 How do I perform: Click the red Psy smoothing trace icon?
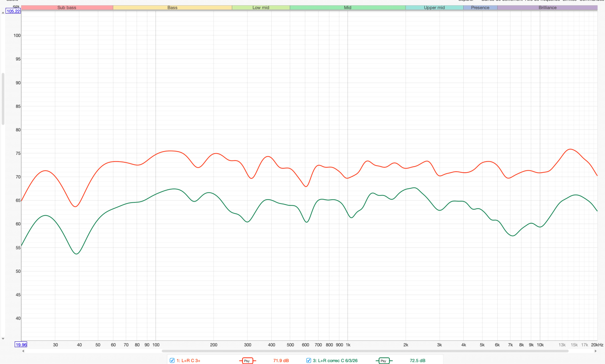pos(247,361)
